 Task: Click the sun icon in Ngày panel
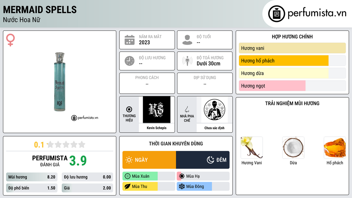[129, 160]
